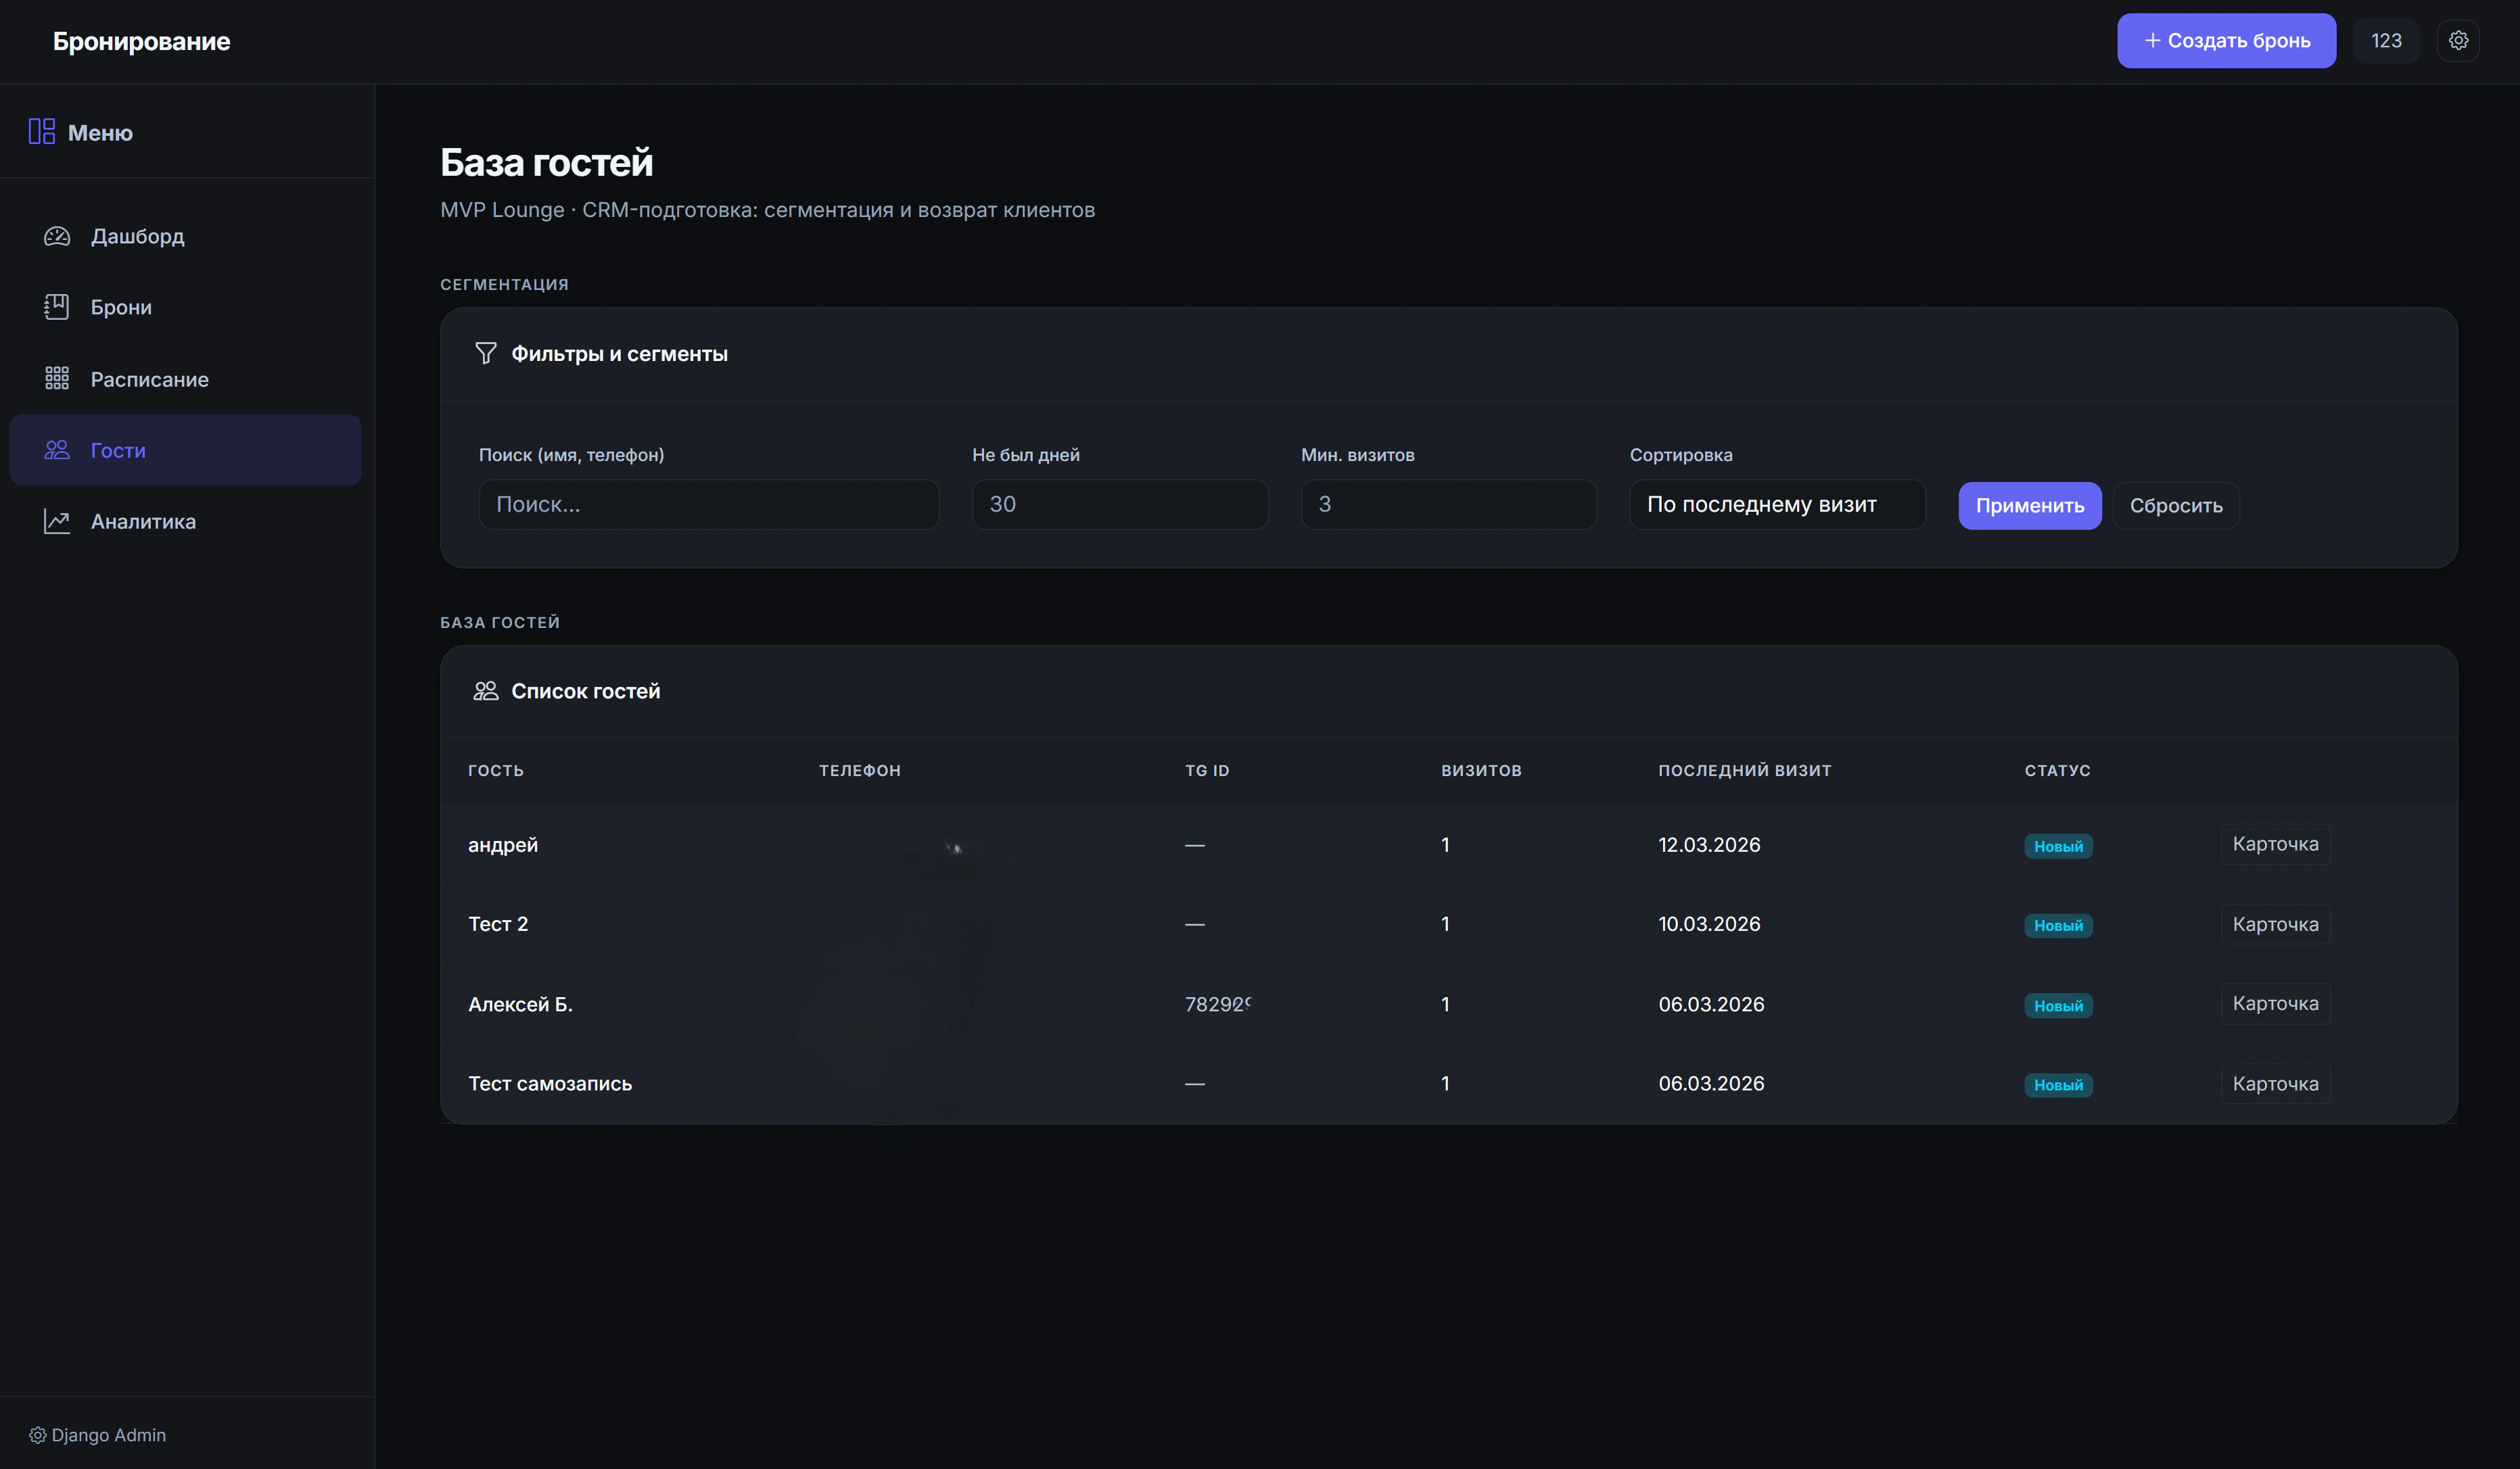
Task: Open the Аналитика menu item
Action: (x=143, y=522)
